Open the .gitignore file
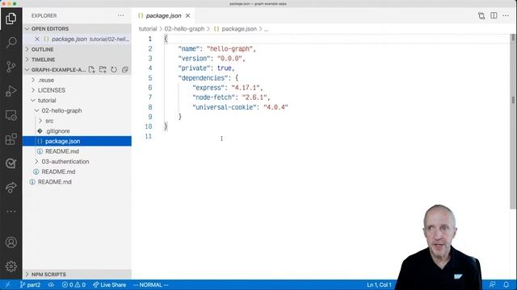The width and height of the screenshot is (517, 290). tap(78, 130)
